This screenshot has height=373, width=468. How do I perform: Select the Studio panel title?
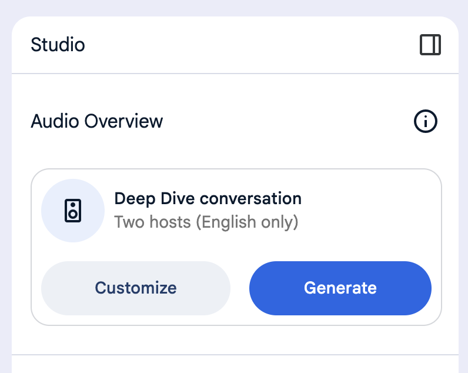[58, 45]
